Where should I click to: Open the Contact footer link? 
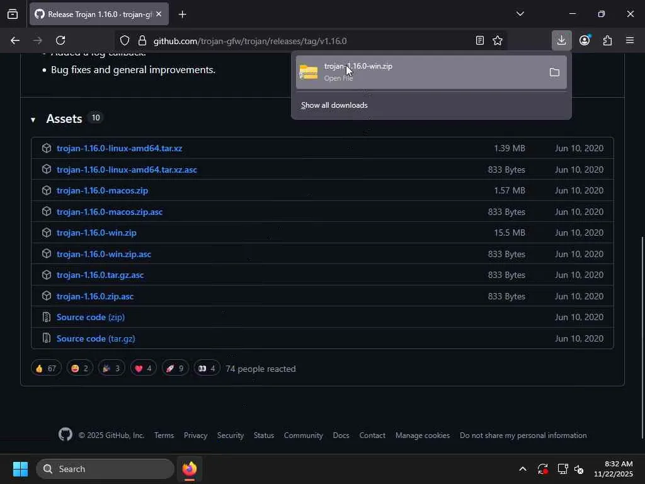tap(372, 435)
